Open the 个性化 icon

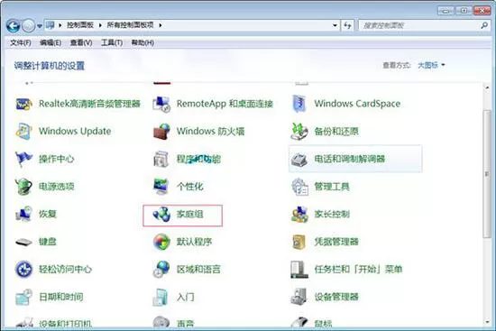coord(161,187)
